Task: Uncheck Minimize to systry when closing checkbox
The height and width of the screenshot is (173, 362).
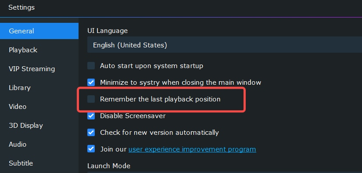Action: click(x=91, y=82)
